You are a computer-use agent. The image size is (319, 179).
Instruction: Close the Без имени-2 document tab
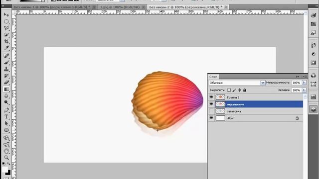[226, 7]
